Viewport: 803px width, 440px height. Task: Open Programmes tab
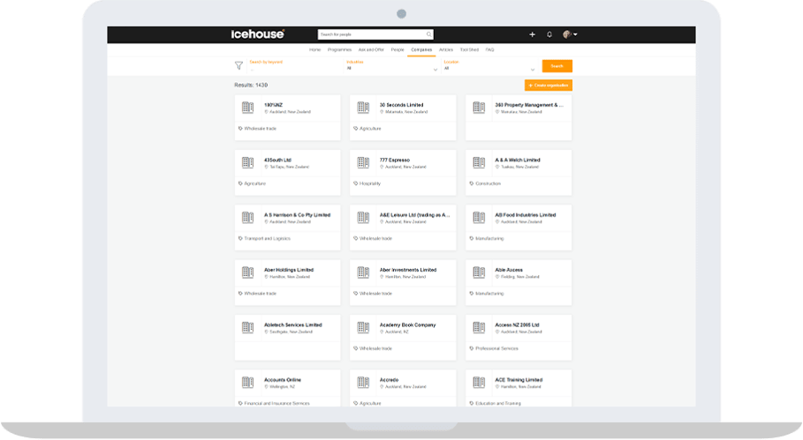click(339, 49)
